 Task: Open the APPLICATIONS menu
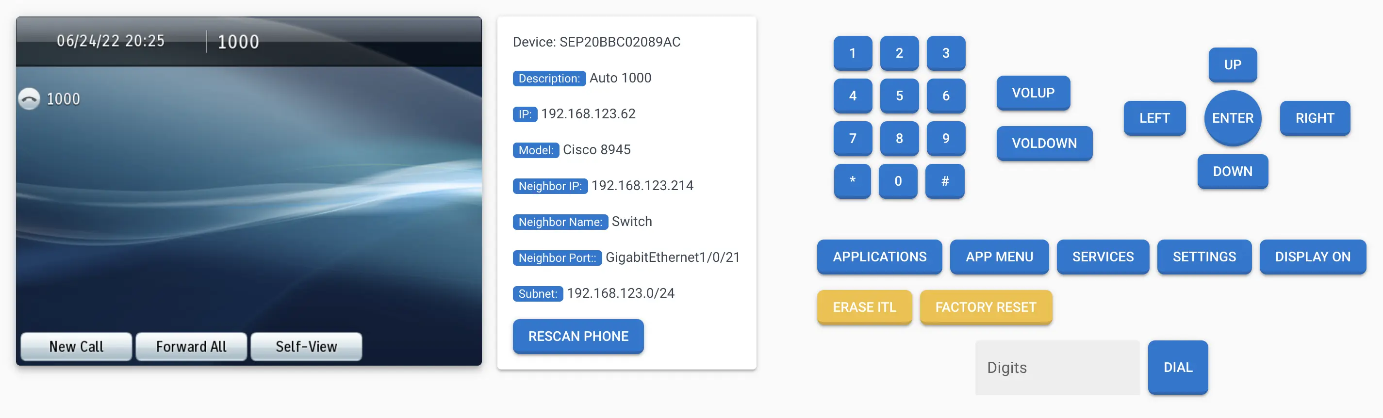point(879,257)
